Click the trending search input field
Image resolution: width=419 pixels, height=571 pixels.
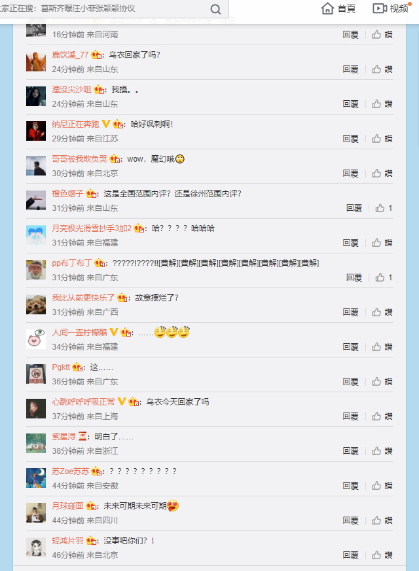pyautogui.click(x=105, y=9)
